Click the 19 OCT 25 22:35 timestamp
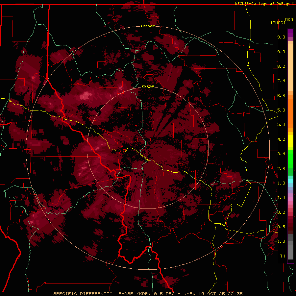 point(220,294)
